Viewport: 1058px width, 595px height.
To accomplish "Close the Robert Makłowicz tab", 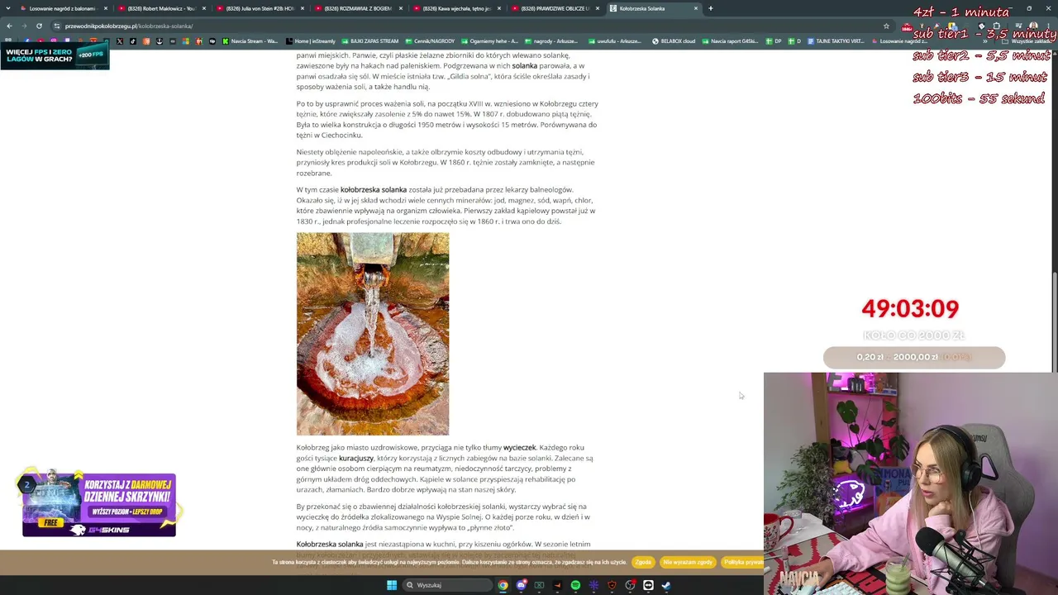I will (x=204, y=8).
